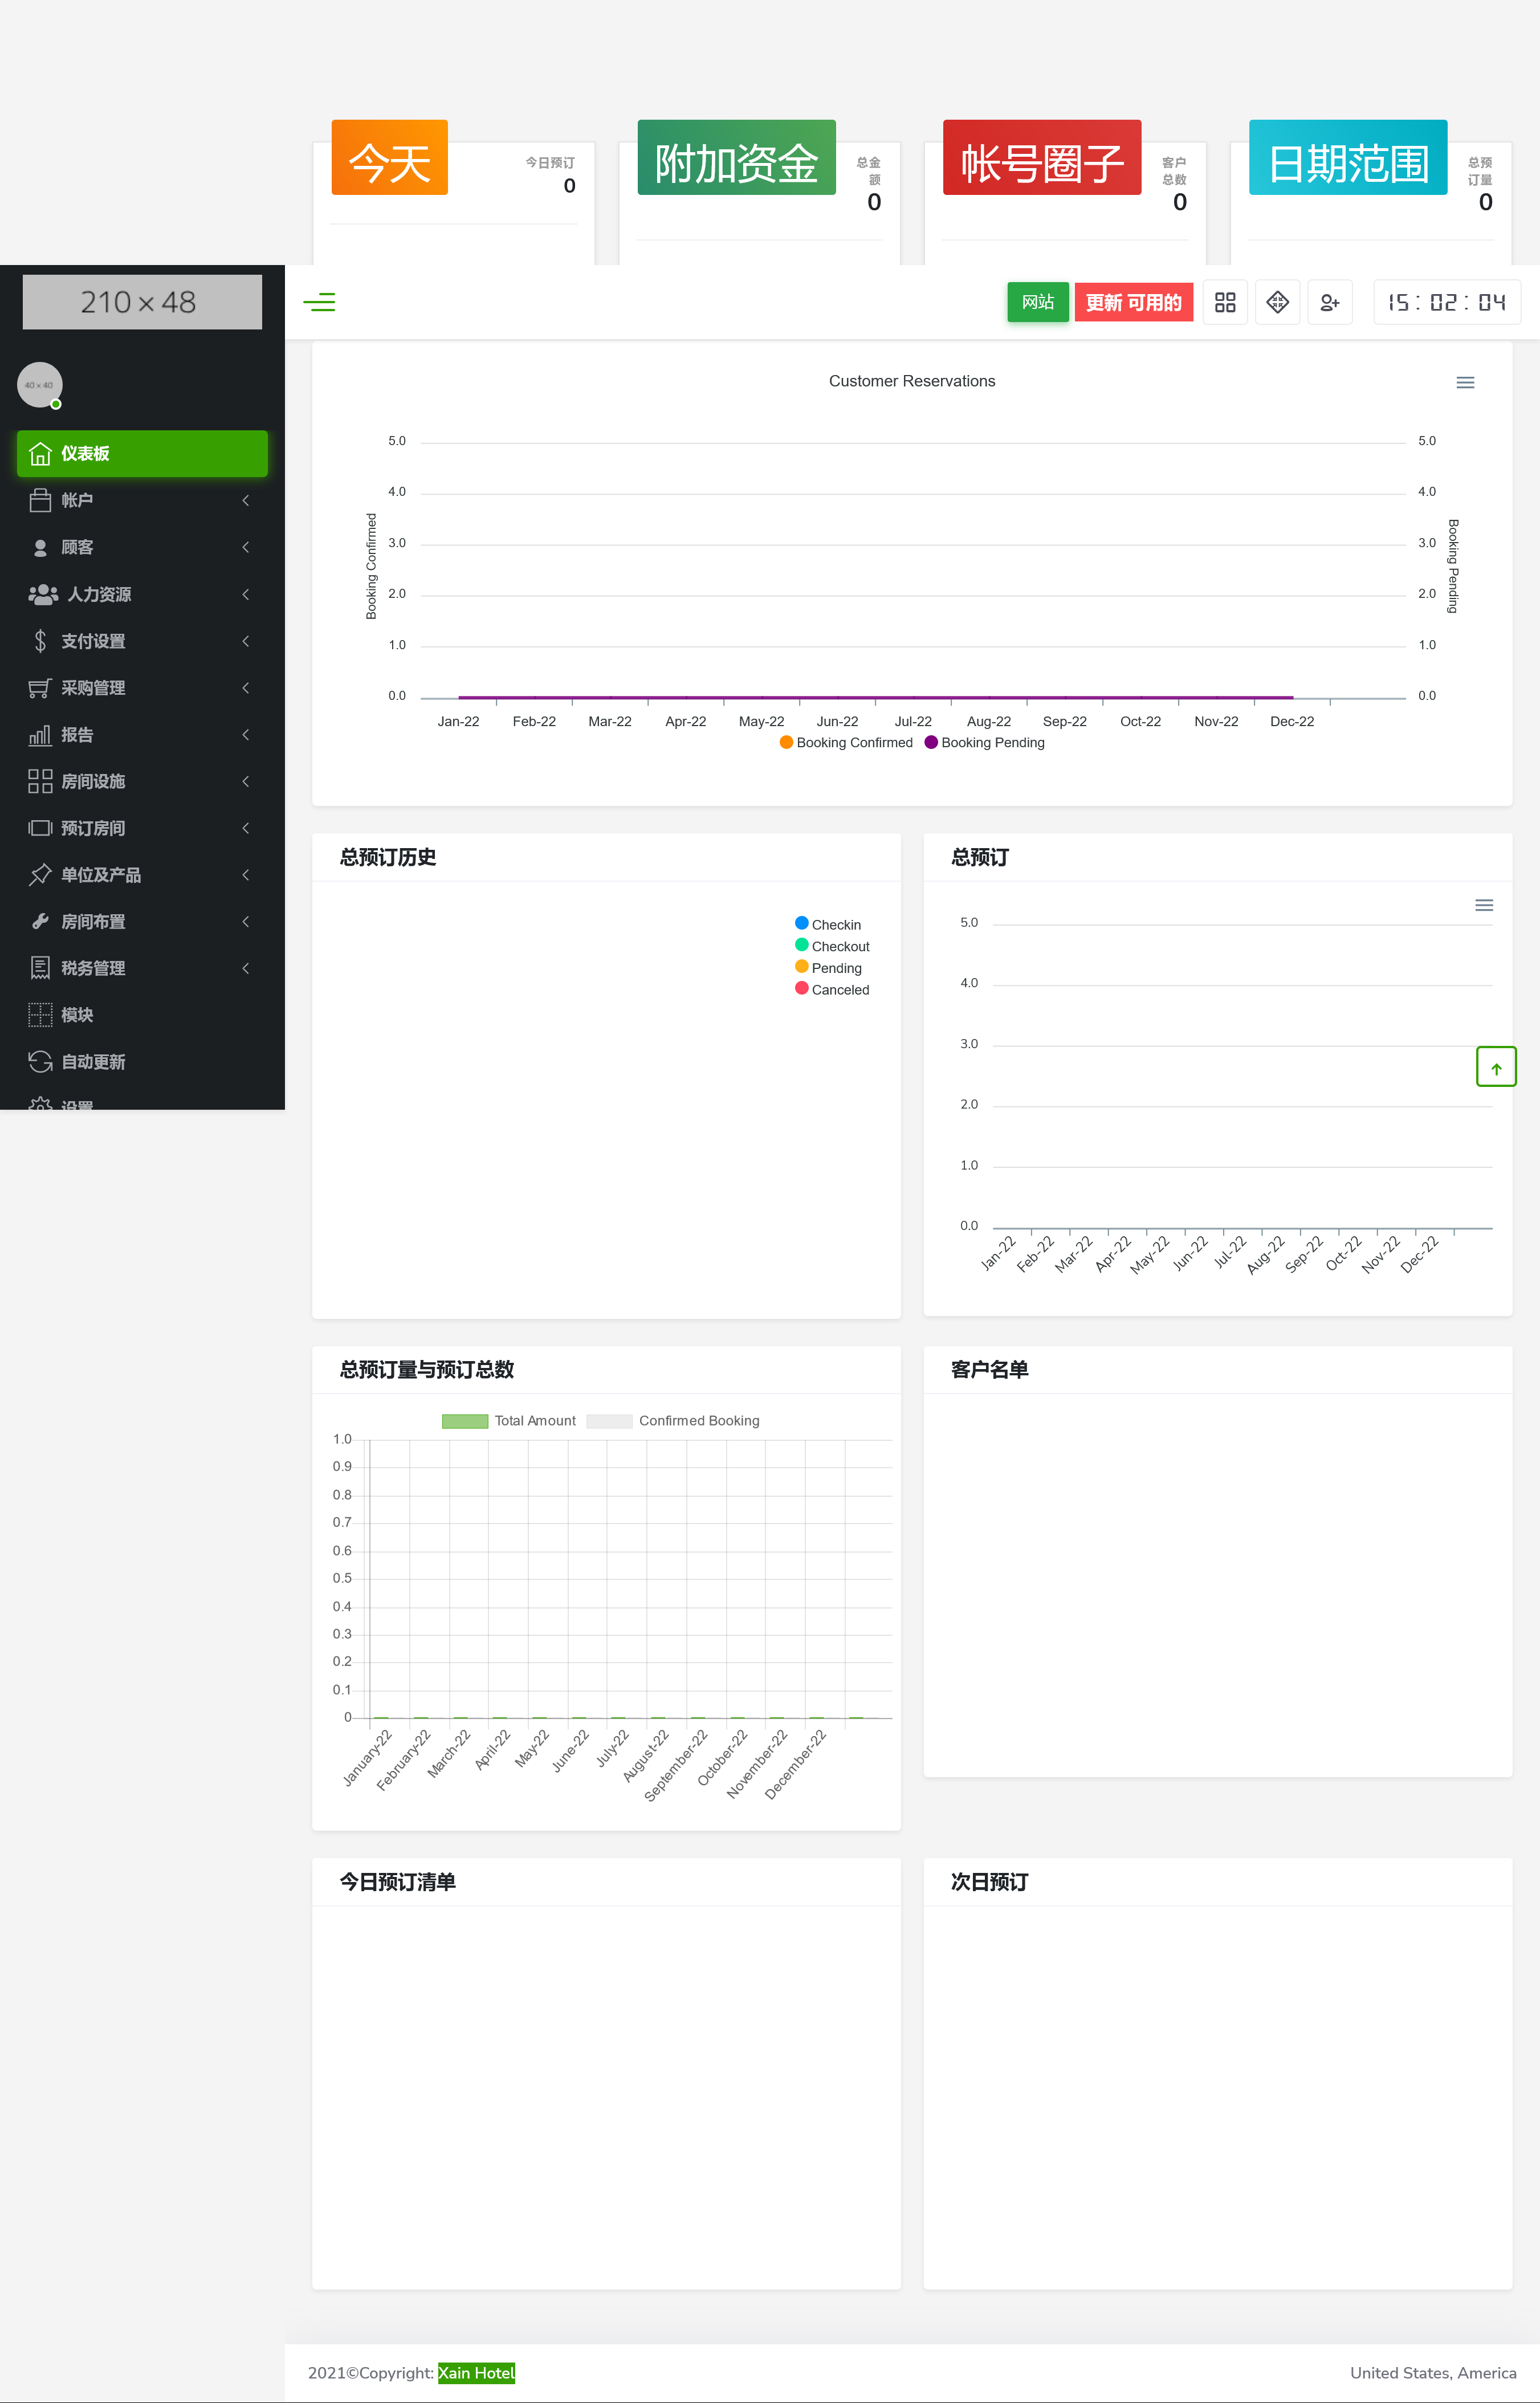Toggle Booking Pending legend series
This screenshot has width=1540, height=2403.
[985, 742]
